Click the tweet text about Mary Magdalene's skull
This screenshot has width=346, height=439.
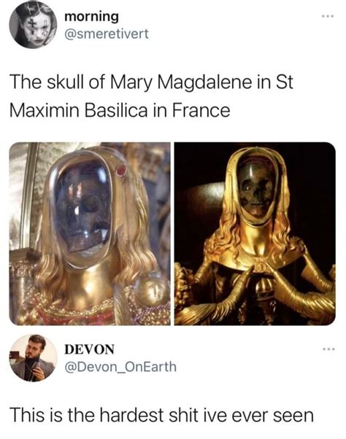tap(151, 96)
